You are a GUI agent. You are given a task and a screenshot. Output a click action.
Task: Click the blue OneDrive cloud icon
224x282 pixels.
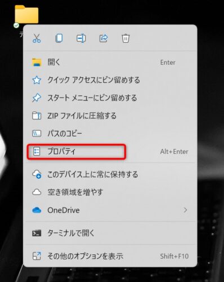(37, 210)
